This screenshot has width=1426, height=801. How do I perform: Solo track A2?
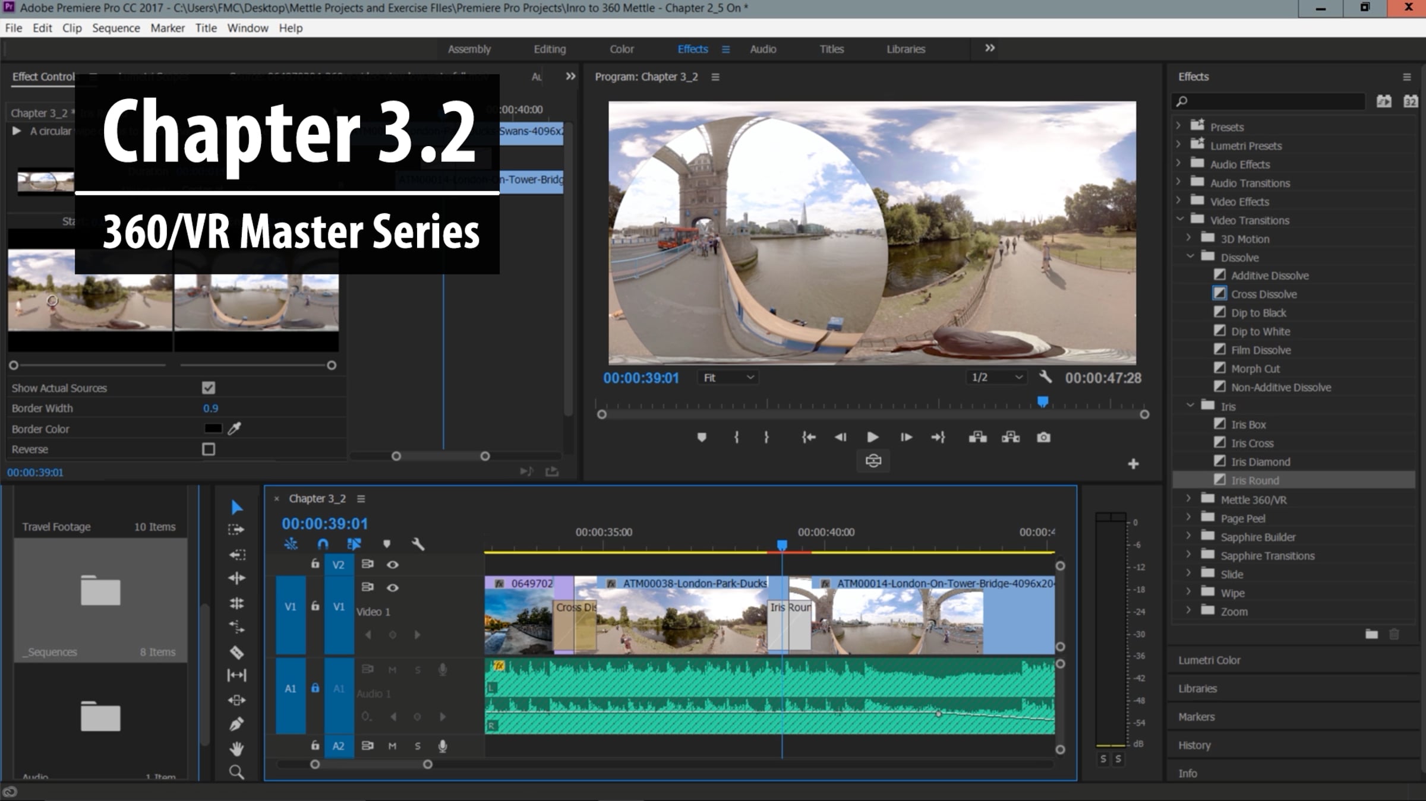coord(418,746)
